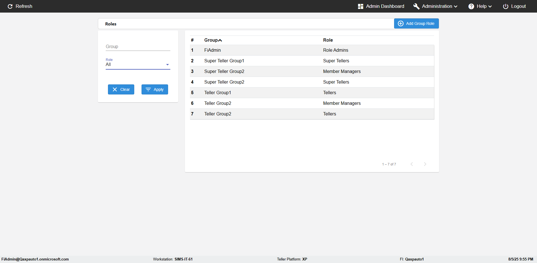The image size is (537, 263).
Task: Click the filter lines icon on Apply button
Action: pos(148,89)
